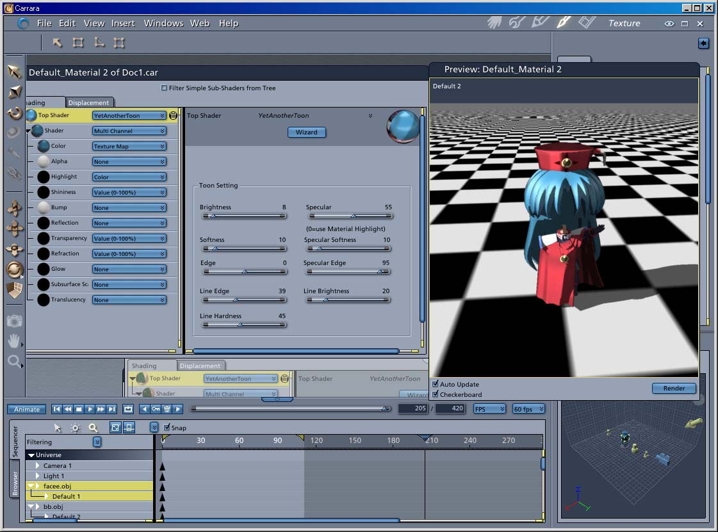
Task: Delete Top Shader using trash icon
Action: point(173,116)
